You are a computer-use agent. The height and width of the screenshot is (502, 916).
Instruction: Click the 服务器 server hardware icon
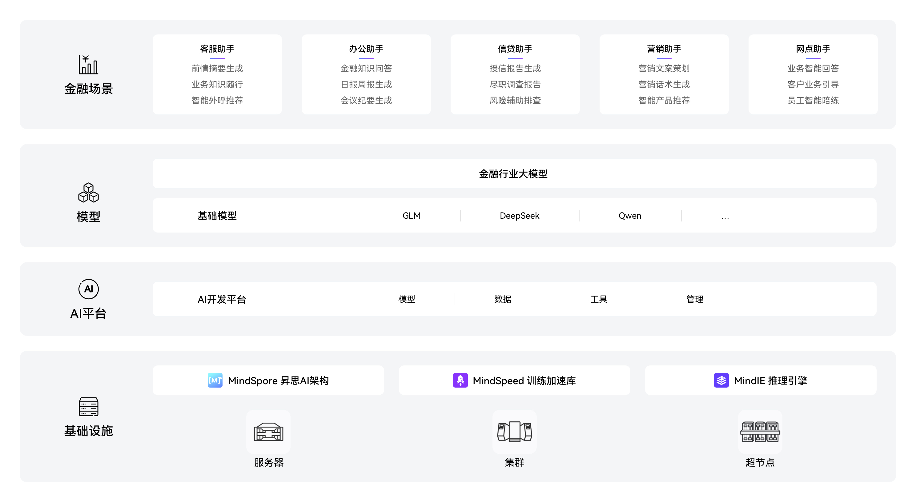(268, 432)
